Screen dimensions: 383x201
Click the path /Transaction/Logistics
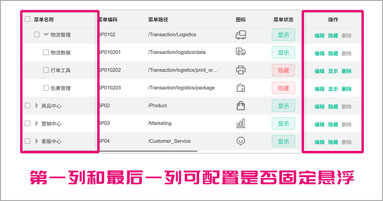coord(172,34)
